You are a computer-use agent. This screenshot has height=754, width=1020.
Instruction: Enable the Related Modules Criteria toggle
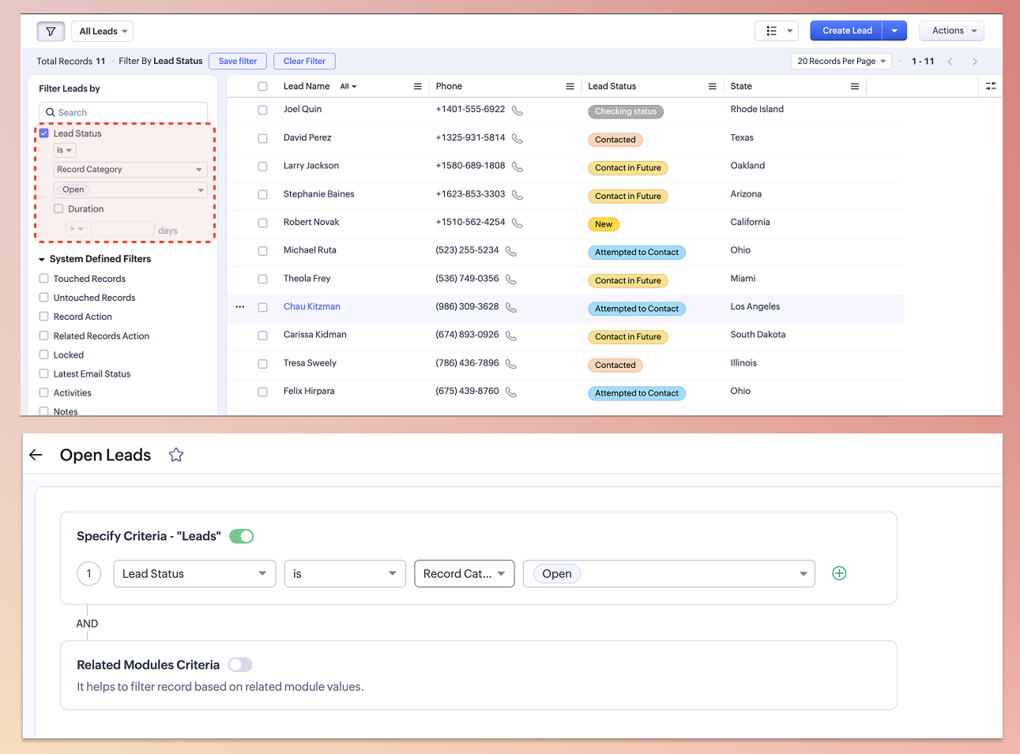pyautogui.click(x=240, y=665)
